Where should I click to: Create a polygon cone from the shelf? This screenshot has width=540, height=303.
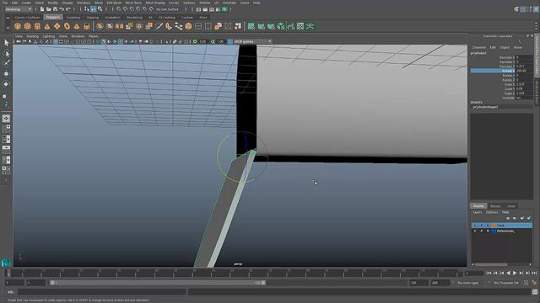pos(47,26)
